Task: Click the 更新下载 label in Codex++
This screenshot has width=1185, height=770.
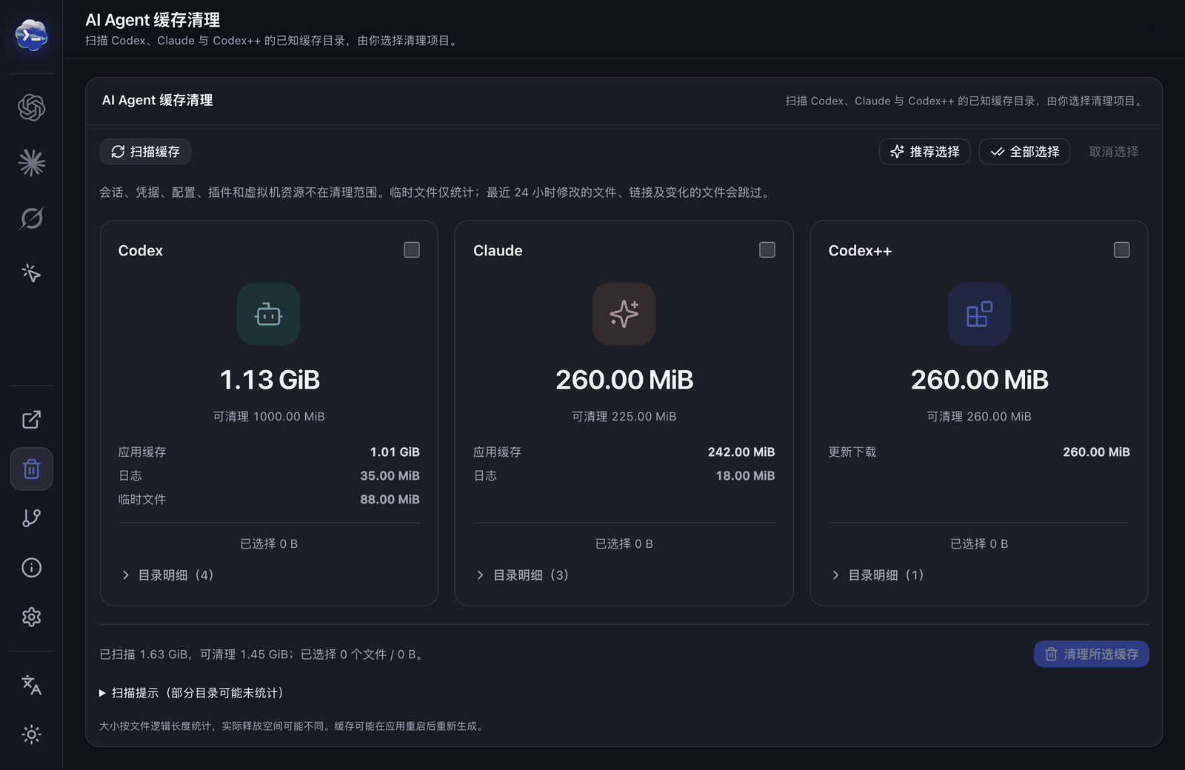Action: (x=852, y=452)
